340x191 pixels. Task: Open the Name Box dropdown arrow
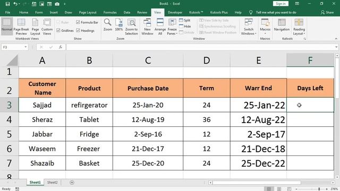[x=25, y=47]
